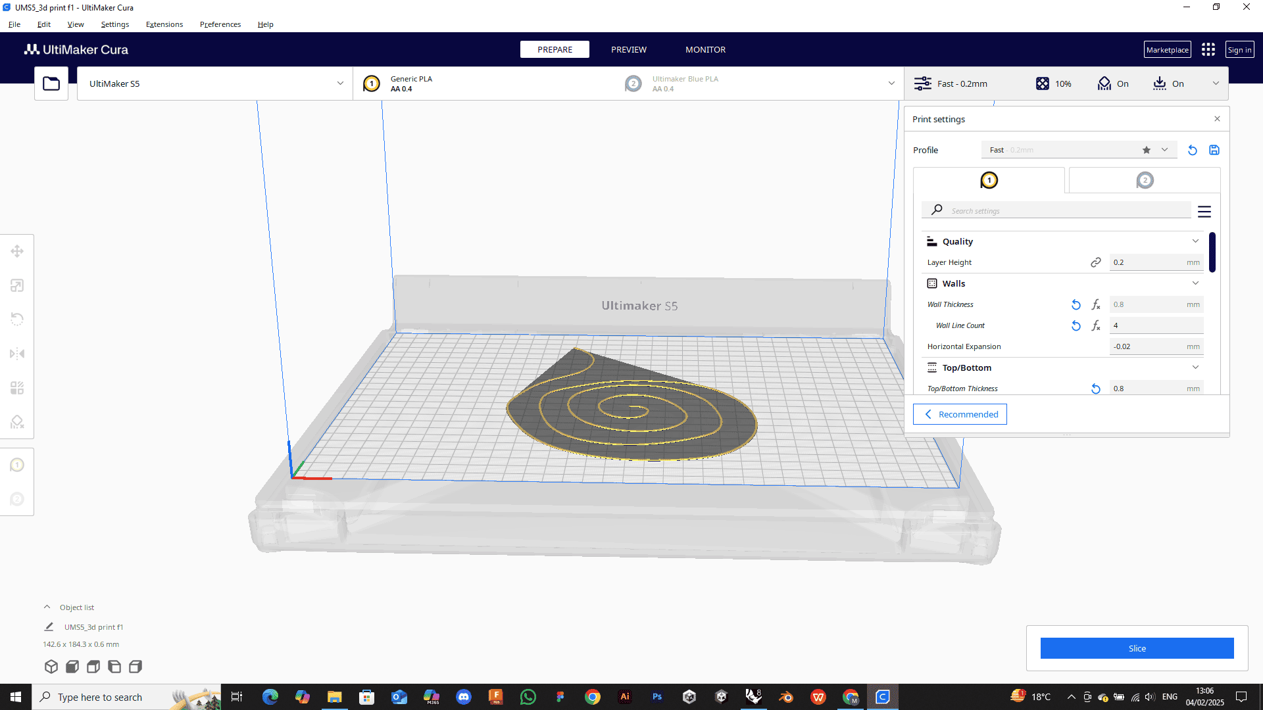The height and width of the screenshot is (710, 1263).
Task: Open file folder icon
Action: 51,83
